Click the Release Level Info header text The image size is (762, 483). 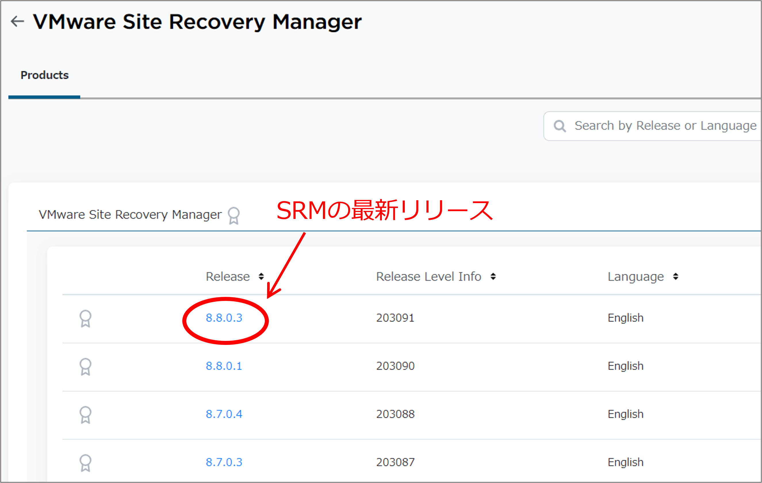pyautogui.click(x=429, y=276)
